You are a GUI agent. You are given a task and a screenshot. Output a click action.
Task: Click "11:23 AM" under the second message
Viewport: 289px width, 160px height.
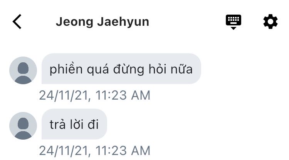coord(123,151)
